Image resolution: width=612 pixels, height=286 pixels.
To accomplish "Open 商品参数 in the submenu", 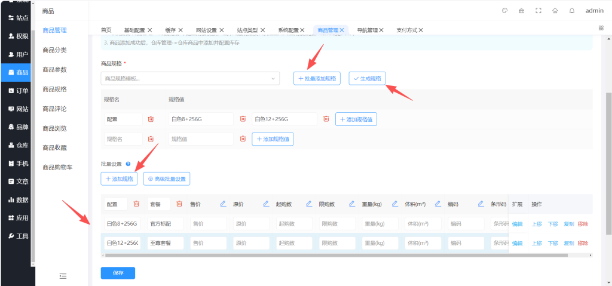I will (54, 69).
